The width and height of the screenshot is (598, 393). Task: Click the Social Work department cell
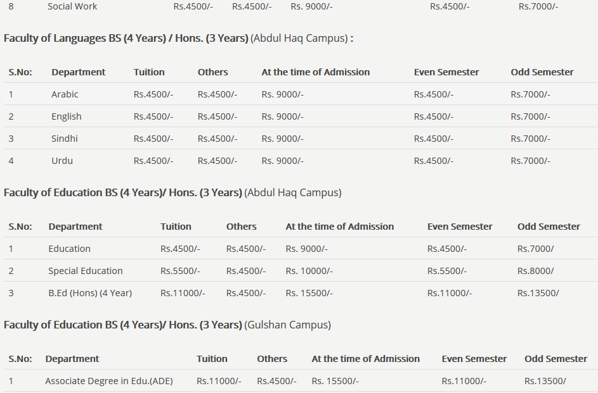click(72, 6)
